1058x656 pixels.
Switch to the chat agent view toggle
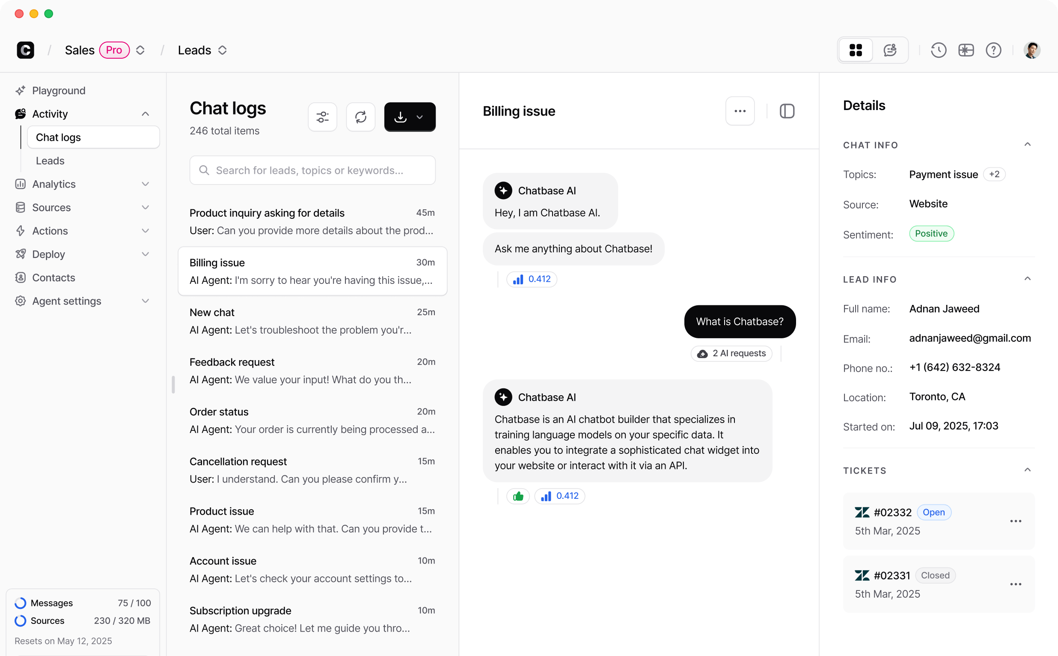point(890,50)
